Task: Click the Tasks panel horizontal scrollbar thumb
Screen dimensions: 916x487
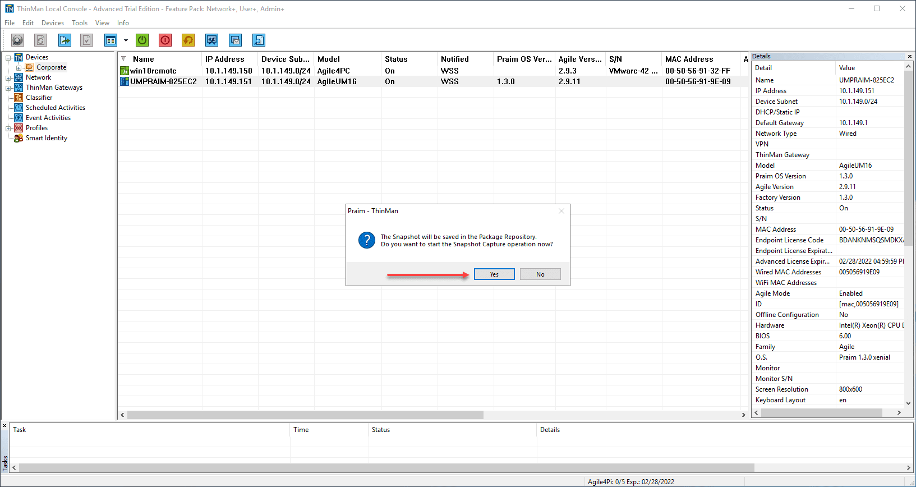Action: pyautogui.click(x=386, y=467)
